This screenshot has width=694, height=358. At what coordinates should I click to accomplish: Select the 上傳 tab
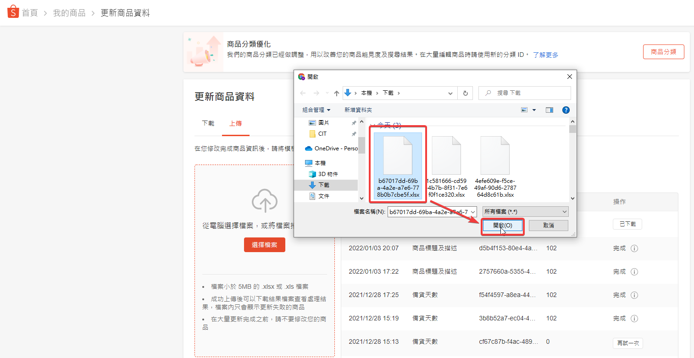(x=235, y=123)
